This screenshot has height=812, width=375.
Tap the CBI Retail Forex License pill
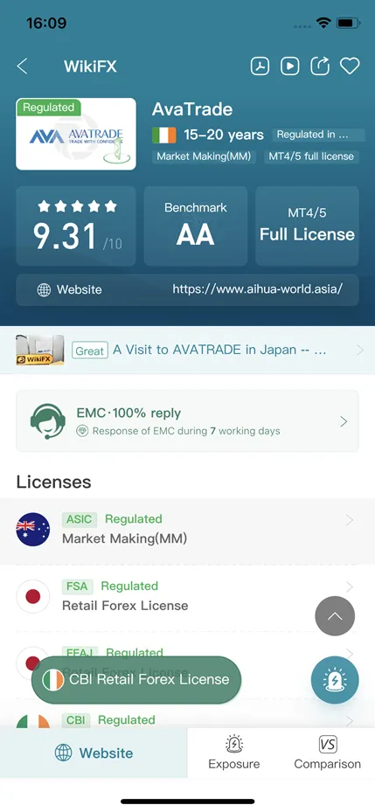(136, 680)
